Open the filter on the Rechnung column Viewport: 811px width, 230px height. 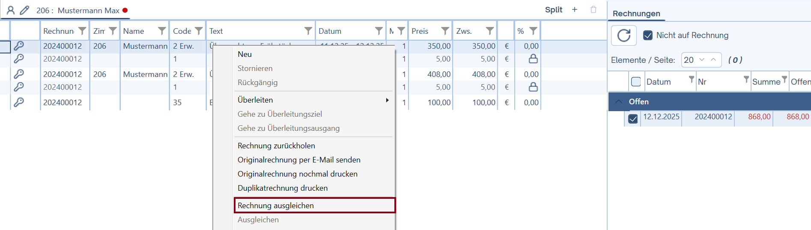(82, 31)
